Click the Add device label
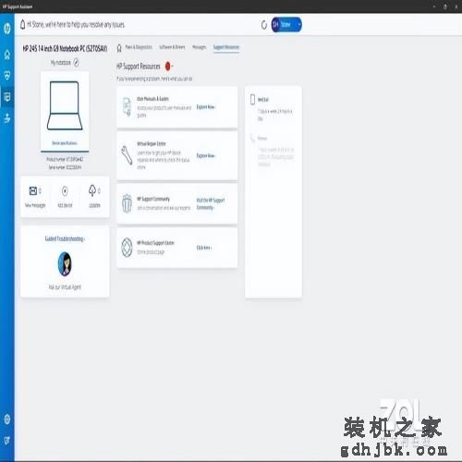Image resolution: width=462 pixels, height=462 pixels. click(65, 205)
